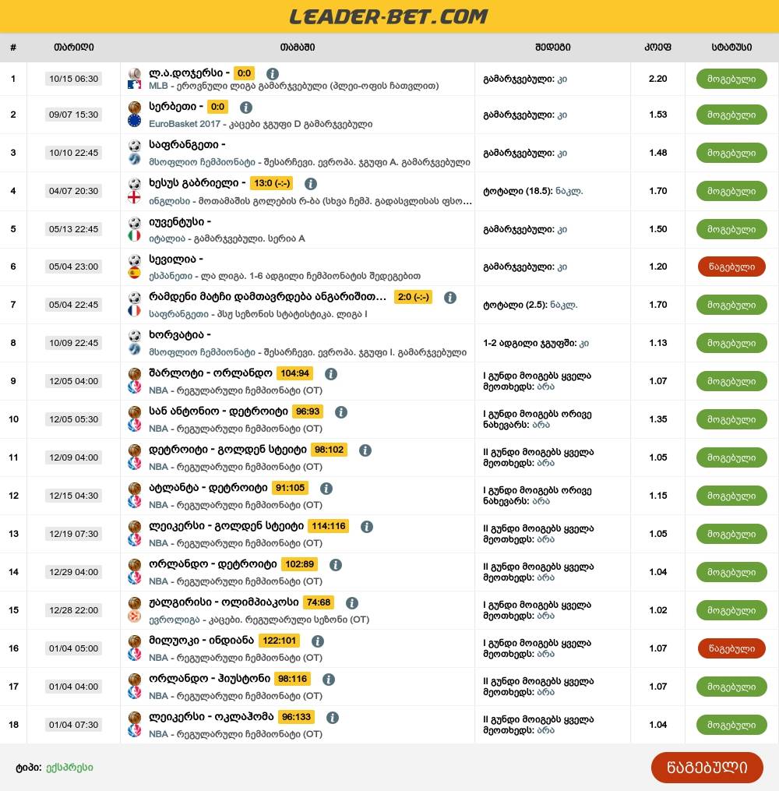Click მოგებული status in ლეიკერსი - ოკლაჰომა row
Viewport: 779px width, 791px height.
click(731, 725)
